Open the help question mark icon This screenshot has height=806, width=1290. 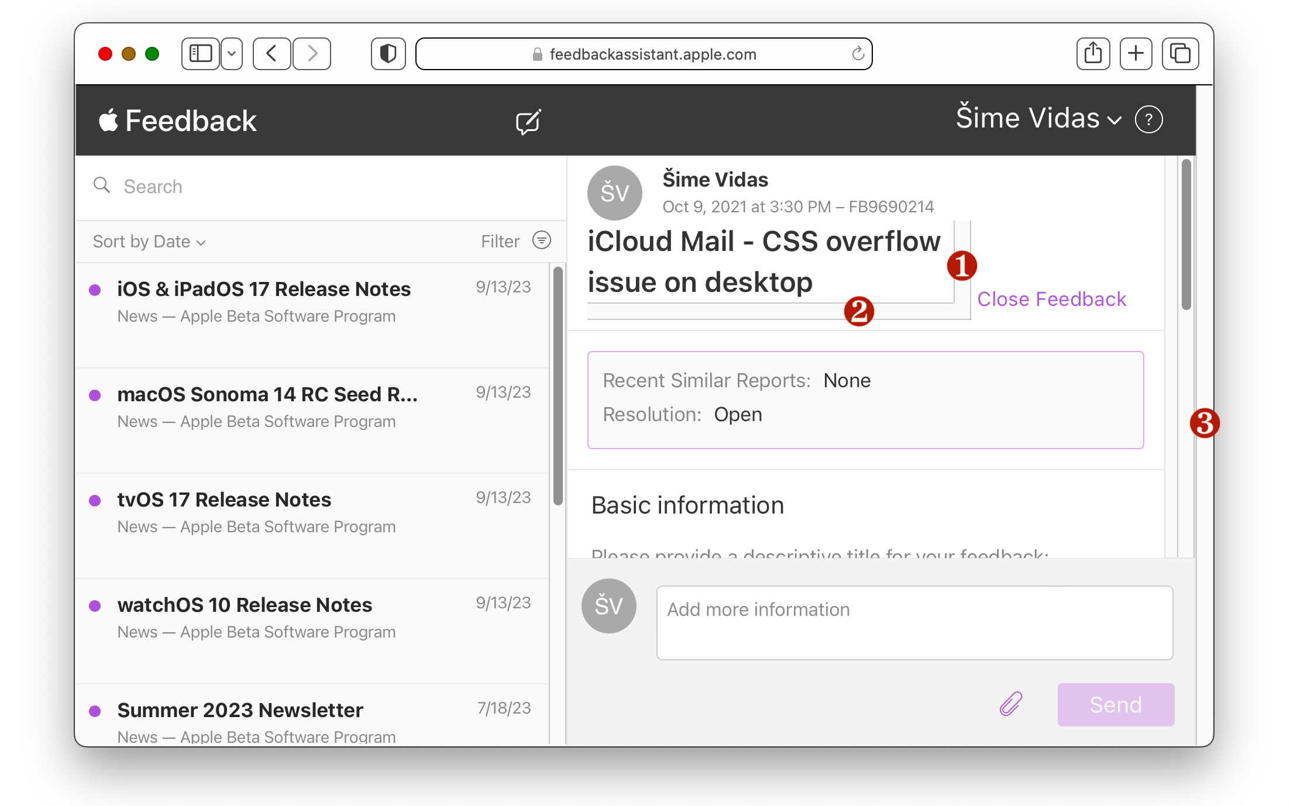tap(1148, 120)
